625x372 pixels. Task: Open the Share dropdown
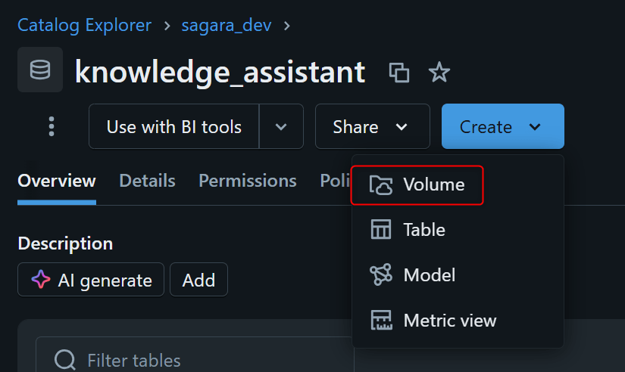372,126
